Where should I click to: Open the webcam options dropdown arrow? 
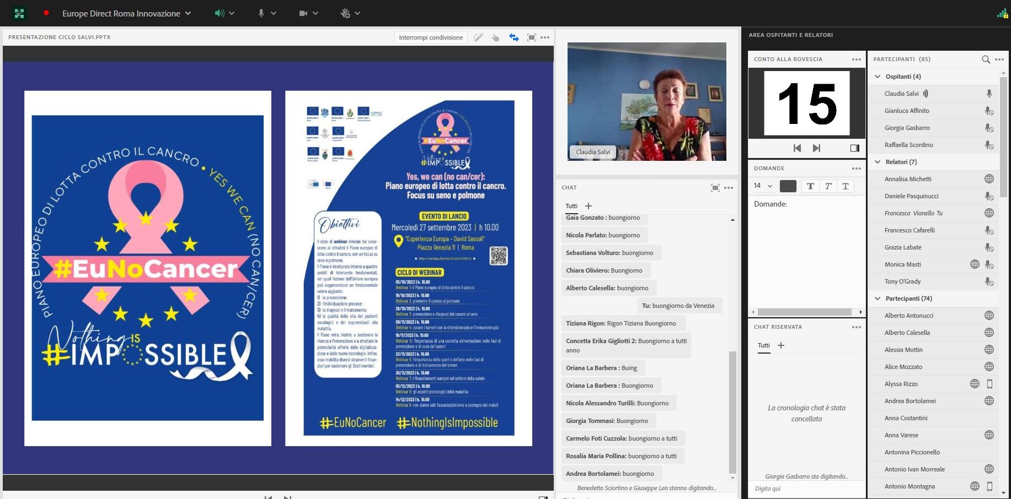click(x=315, y=13)
